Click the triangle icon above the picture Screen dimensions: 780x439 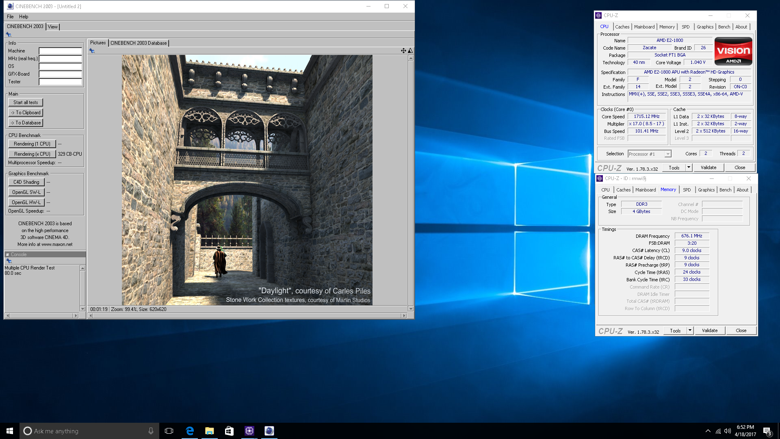click(410, 51)
